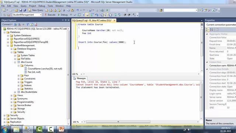The width and height of the screenshot is (236, 133).
Task: Click the editor split-window icon at top right
Action: click(x=202, y=24)
